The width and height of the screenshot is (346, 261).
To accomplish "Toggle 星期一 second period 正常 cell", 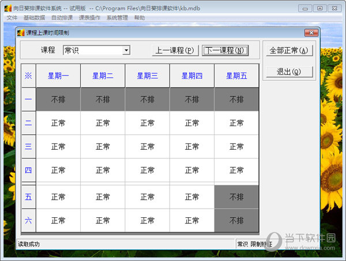I will tap(58, 123).
